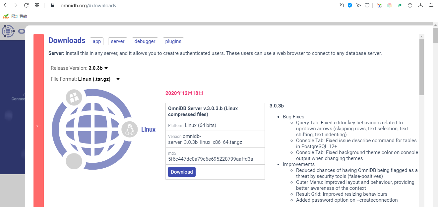Focus the omnidb.org/#downloads address bar
This screenshot has width=438, height=207.
click(x=88, y=5)
